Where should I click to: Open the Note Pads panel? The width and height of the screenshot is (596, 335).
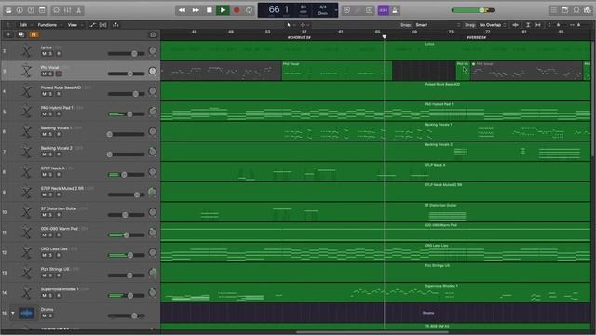[x=565, y=10]
